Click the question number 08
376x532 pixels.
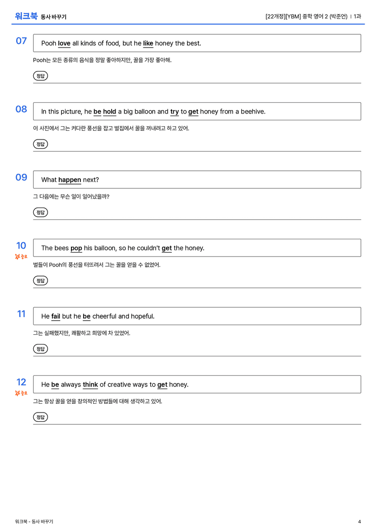click(x=21, y=109)
